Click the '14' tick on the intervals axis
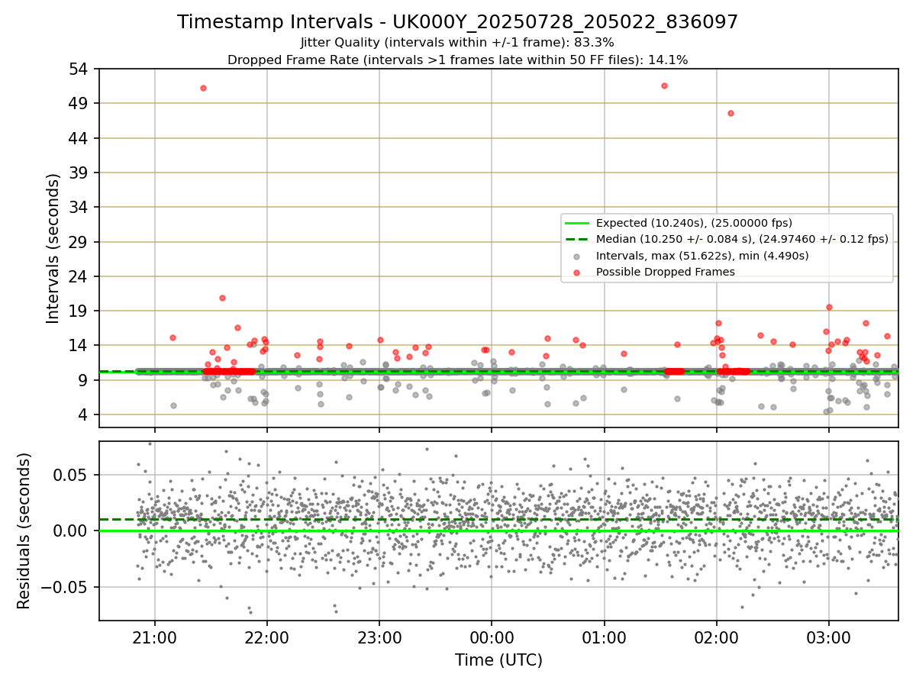Screen dimensions: 916x687 pyautogui.click(x=79, y=345)
